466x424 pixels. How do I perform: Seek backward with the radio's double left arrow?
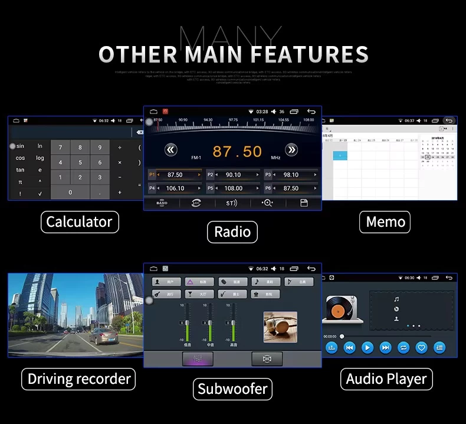coord(170,149)
